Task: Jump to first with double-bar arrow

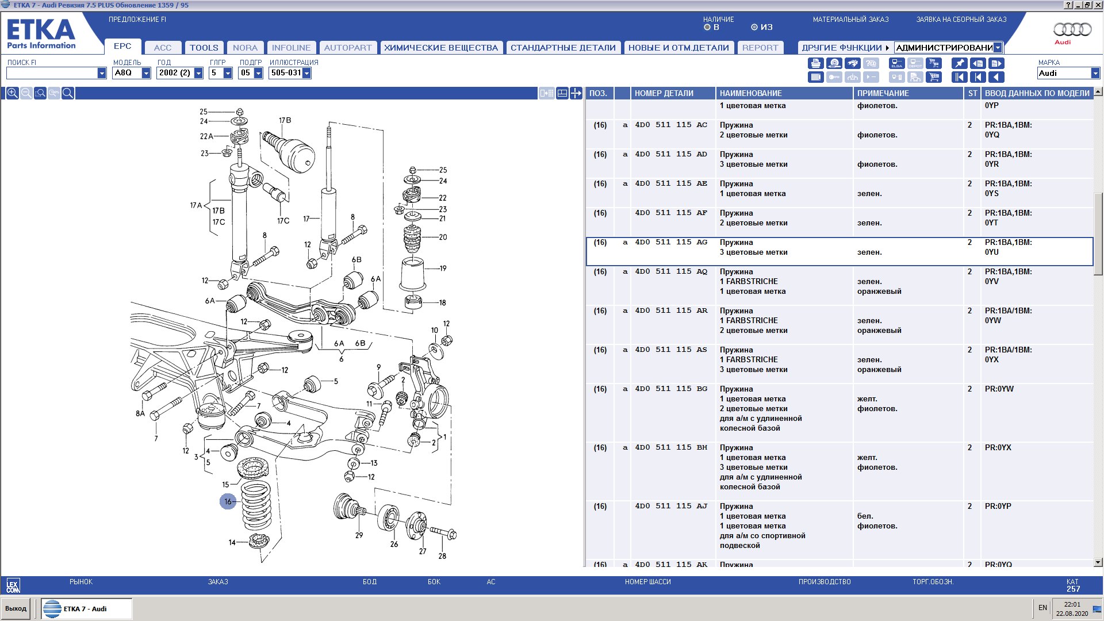Action: 960,77
